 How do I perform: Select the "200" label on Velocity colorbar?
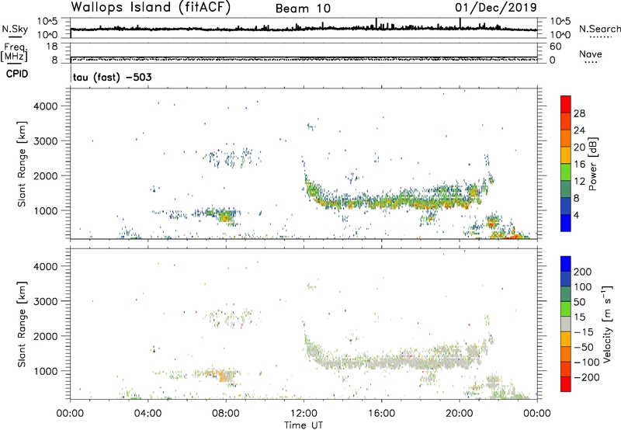[583, 272]
